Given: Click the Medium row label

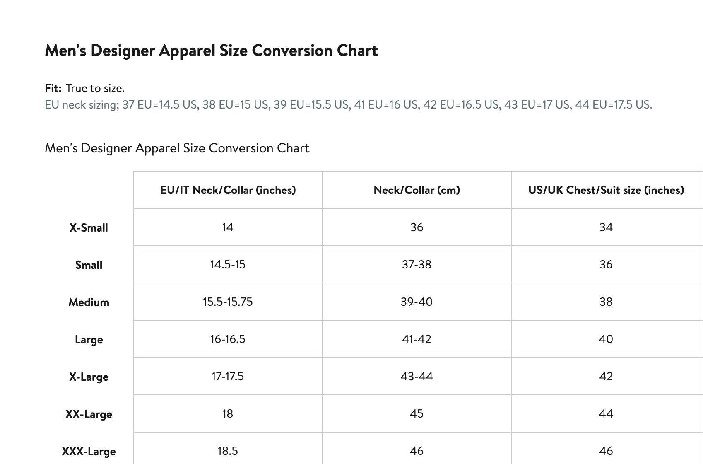Looking at the screenshot, I should coord(89,302).
